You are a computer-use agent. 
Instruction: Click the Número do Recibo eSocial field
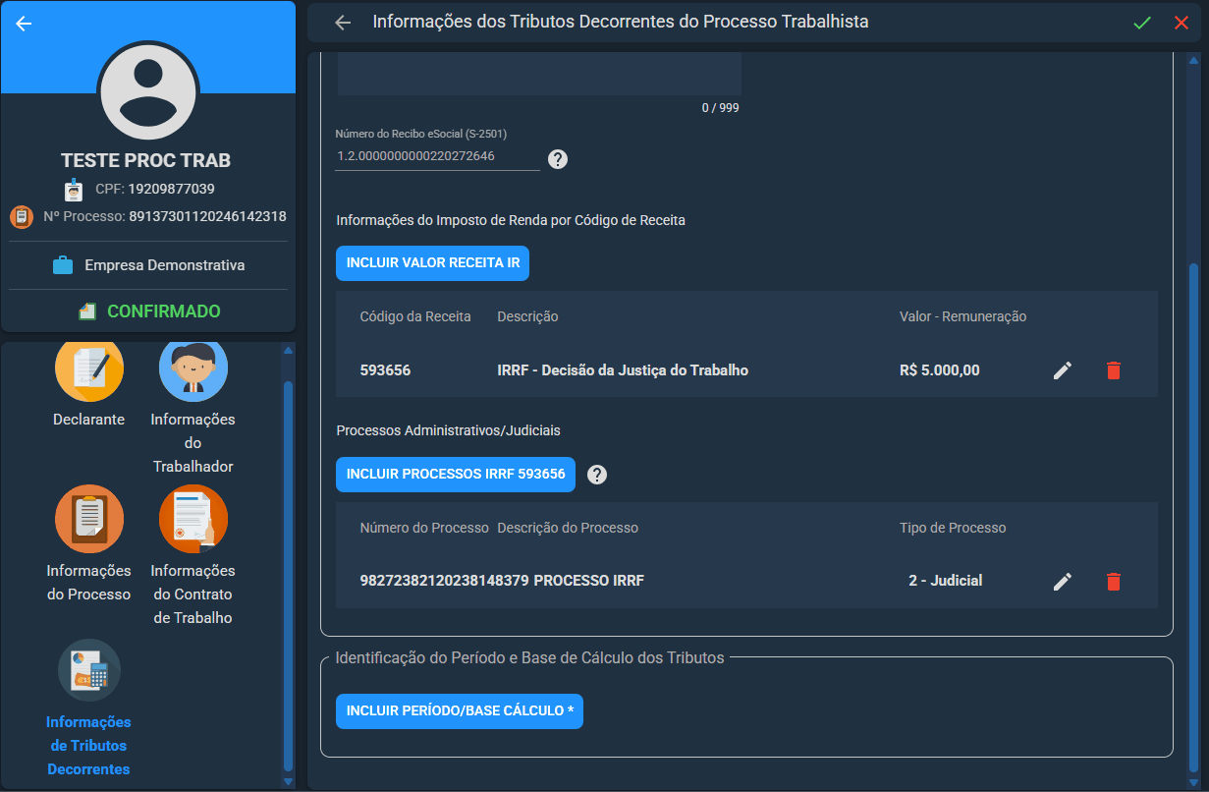pos(437,156)
